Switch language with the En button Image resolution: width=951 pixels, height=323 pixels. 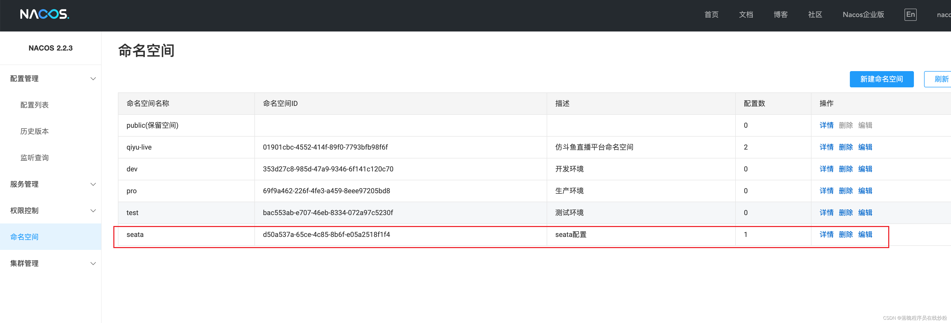[910, 15]
